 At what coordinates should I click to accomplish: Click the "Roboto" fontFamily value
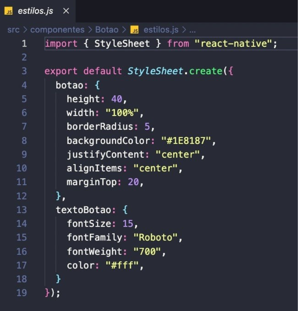[155, 238]
